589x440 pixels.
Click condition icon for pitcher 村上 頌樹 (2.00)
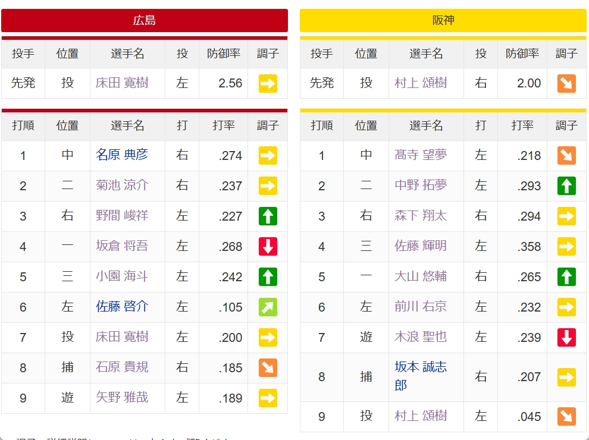pos(566,83)
